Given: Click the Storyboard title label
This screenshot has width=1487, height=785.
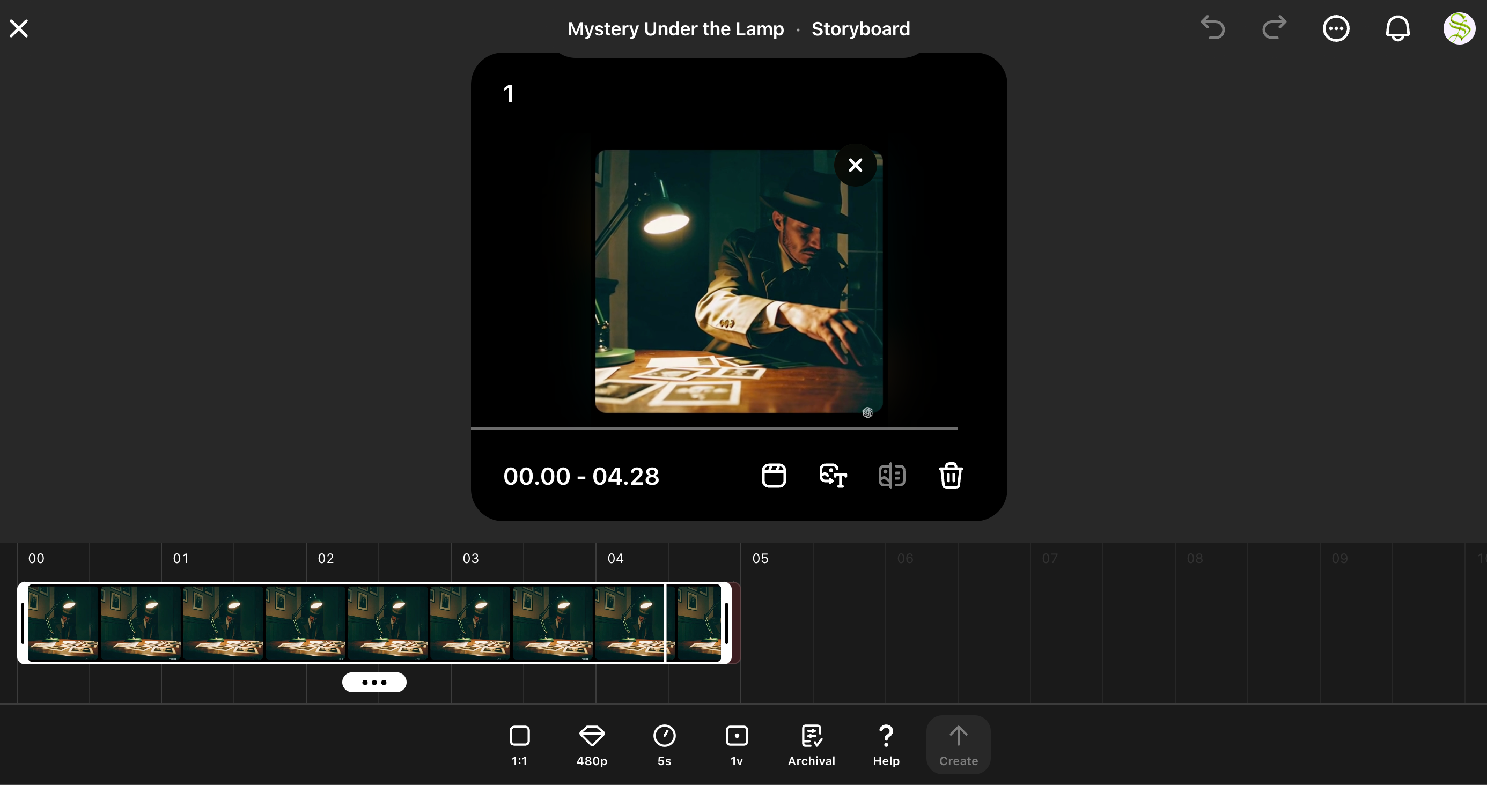Looking at the screenshot, I should [x=860, y=29].
